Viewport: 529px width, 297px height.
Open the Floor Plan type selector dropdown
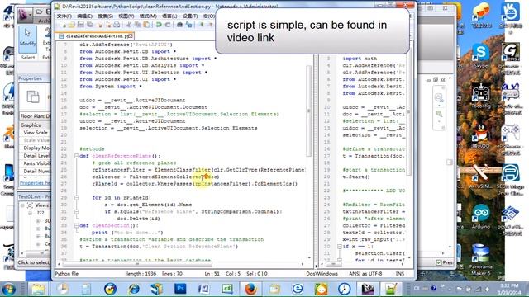35,116
